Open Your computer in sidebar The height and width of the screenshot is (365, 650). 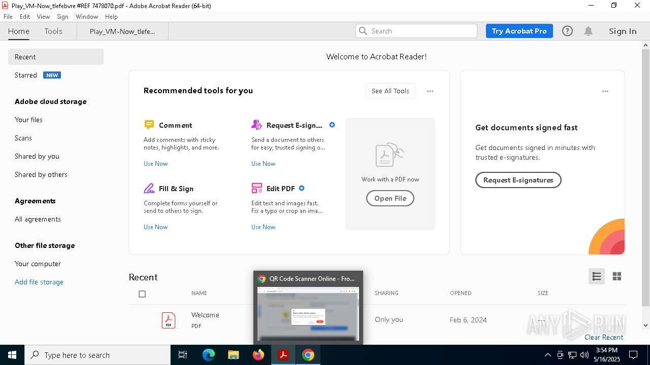(x=38, y=264)
